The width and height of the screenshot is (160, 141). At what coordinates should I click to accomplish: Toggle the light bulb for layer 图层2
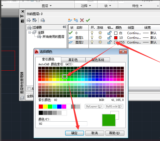[92, 42]
